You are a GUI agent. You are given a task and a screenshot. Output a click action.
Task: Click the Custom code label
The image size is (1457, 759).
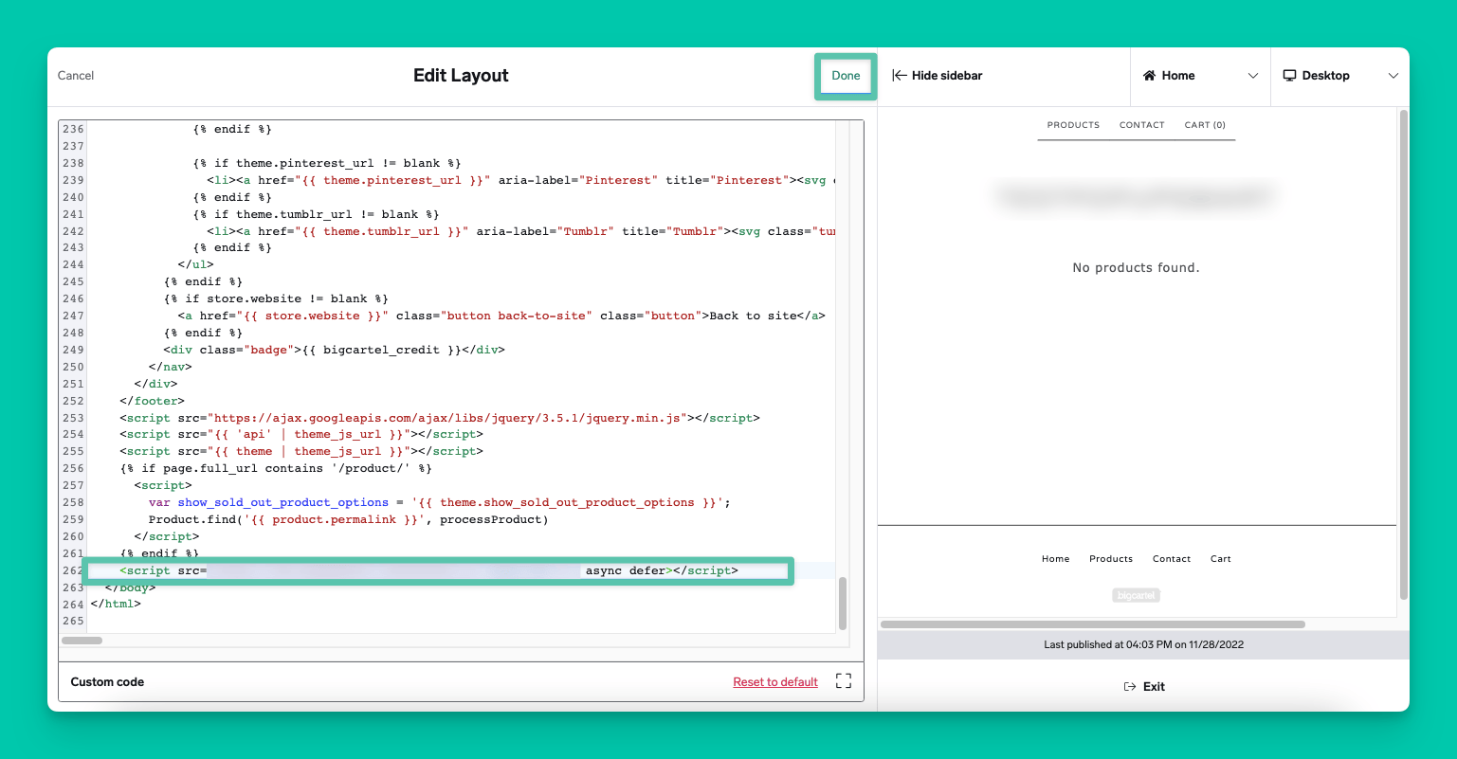tap(107, 682)
